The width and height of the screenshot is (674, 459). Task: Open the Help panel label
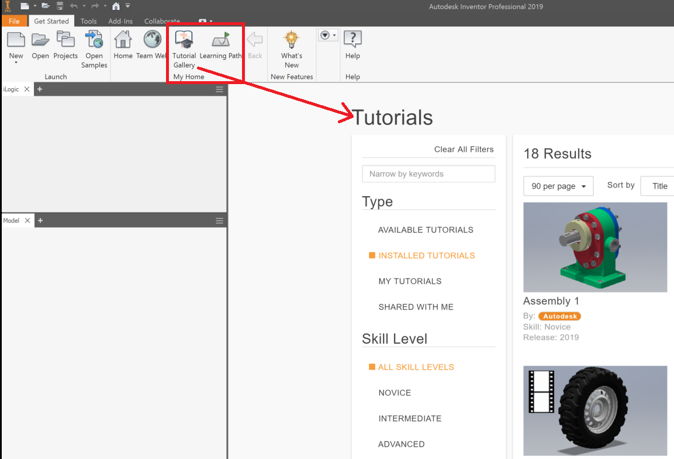[352, 77]
